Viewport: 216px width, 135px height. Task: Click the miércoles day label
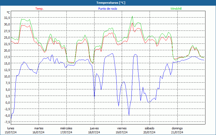pyautogui.click(x=66, y=128)
